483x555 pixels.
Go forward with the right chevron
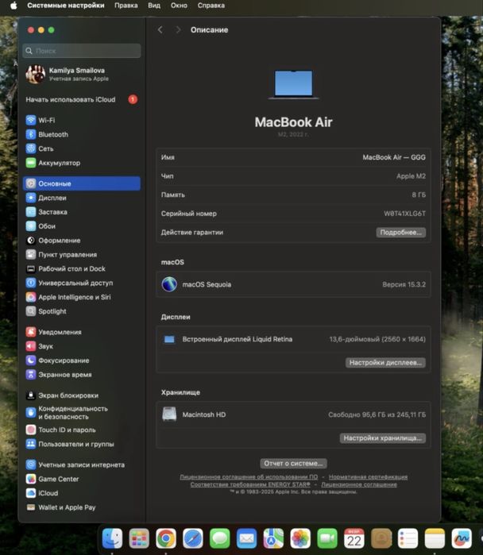pos(178,29)
